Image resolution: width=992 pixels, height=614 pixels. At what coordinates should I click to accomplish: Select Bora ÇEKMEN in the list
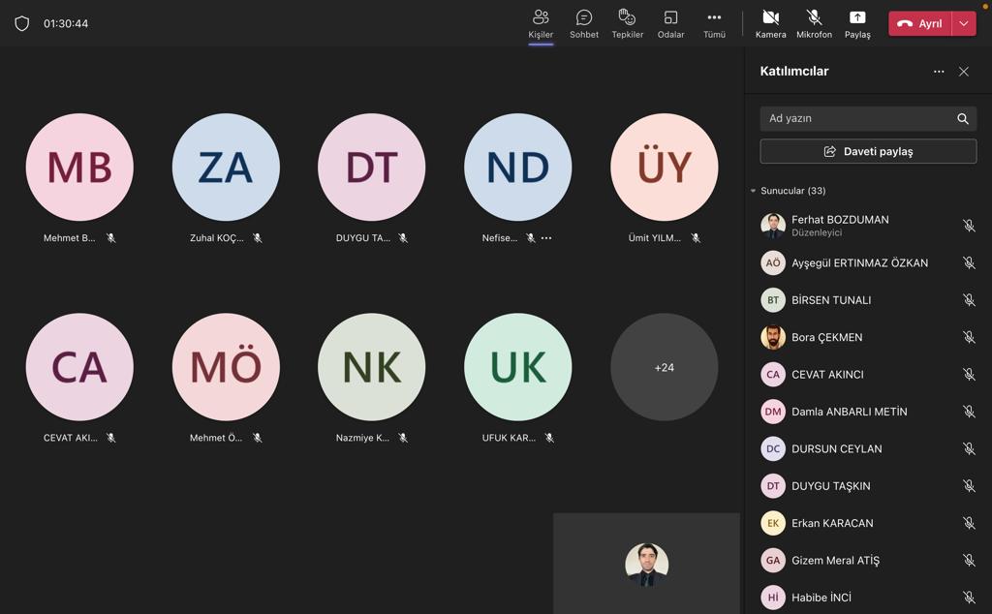[x=868, y=337]
